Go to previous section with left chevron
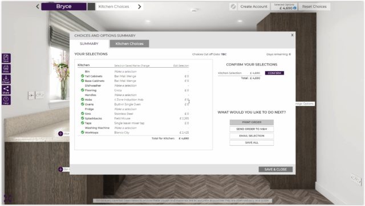Image resolution: width=365 pixels, height=206 pixels. pos(38,6)
